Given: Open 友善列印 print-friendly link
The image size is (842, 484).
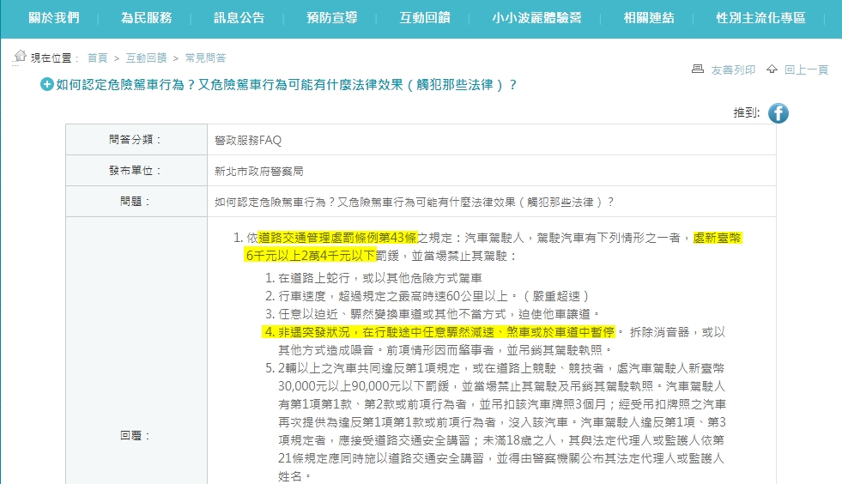Looking at the screenshot, I should click(x=733, y=70).
